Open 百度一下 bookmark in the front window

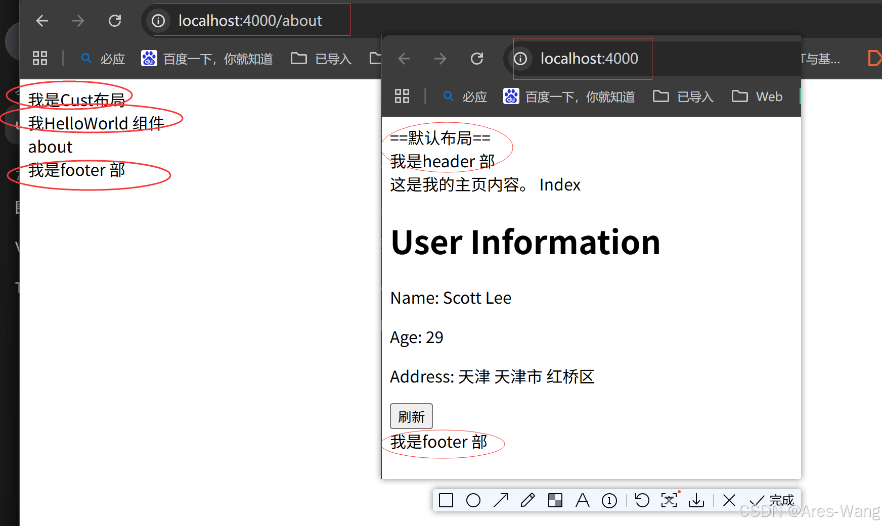pos(569,97)
